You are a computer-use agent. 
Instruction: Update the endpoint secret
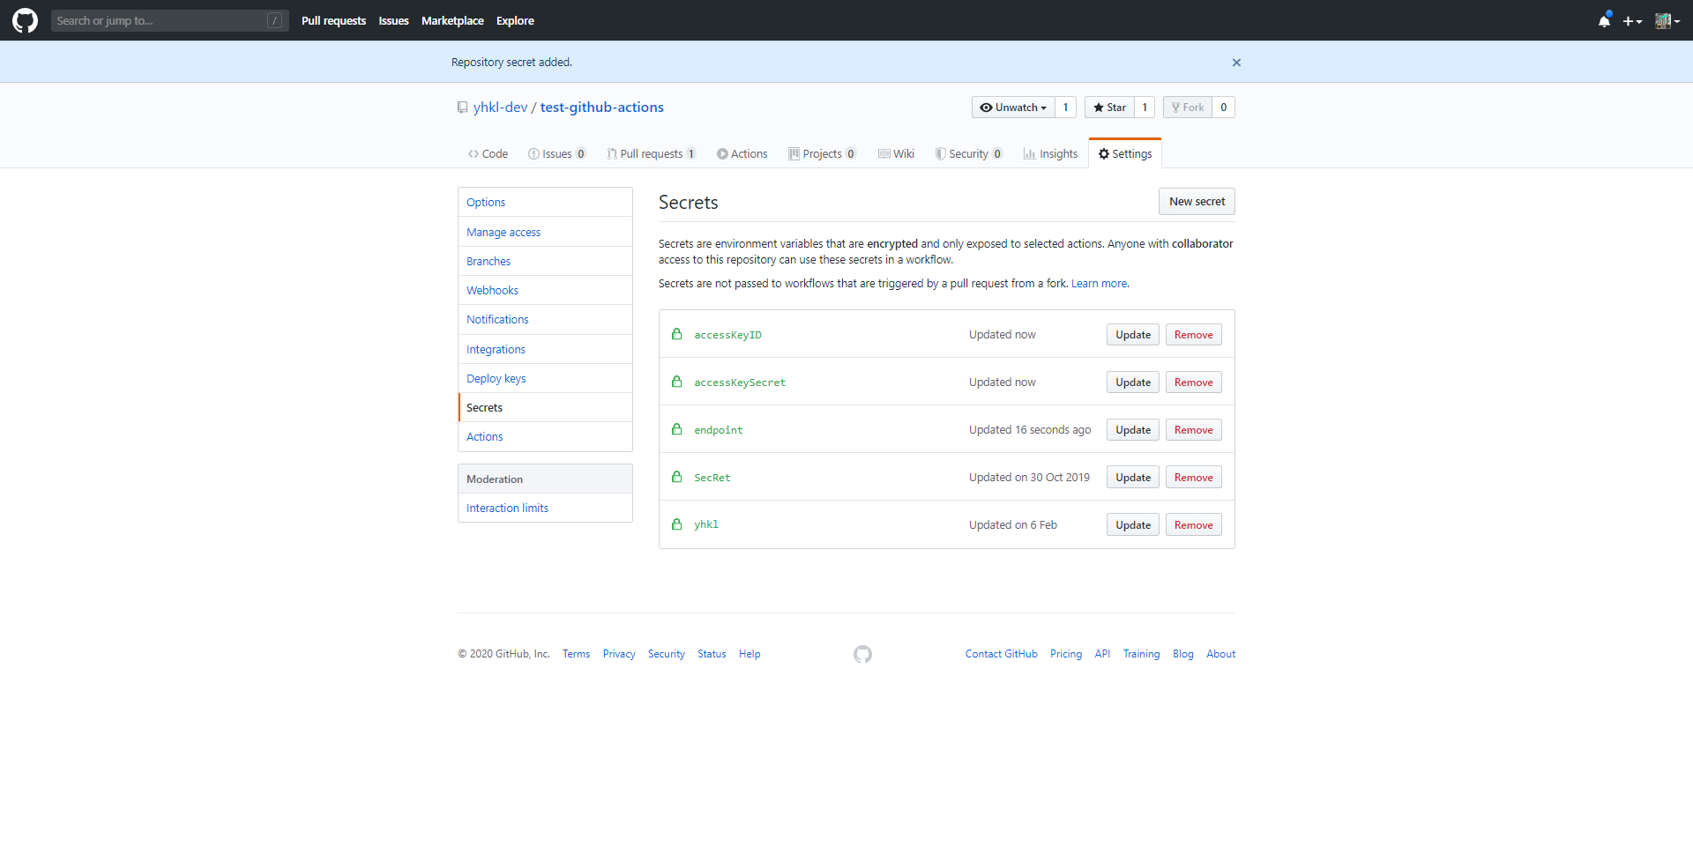point(1133,430)
